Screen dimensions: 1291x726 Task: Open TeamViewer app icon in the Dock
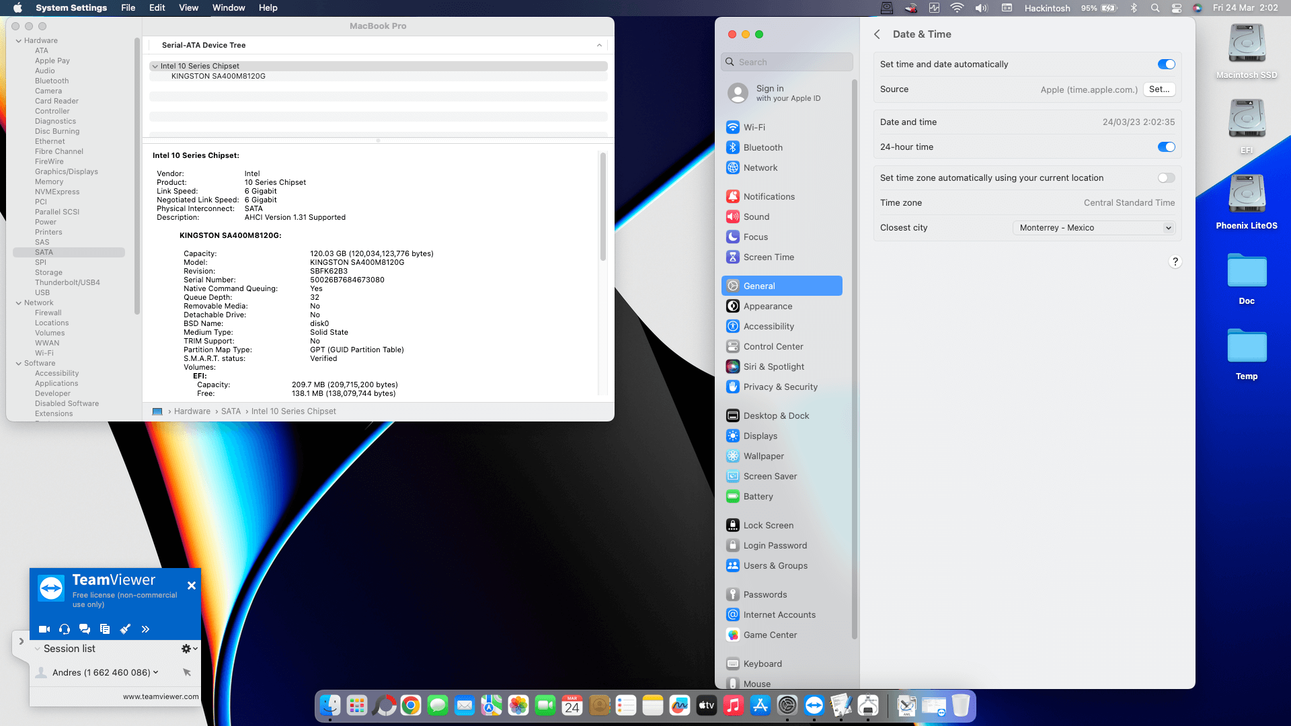coord(814,705)
